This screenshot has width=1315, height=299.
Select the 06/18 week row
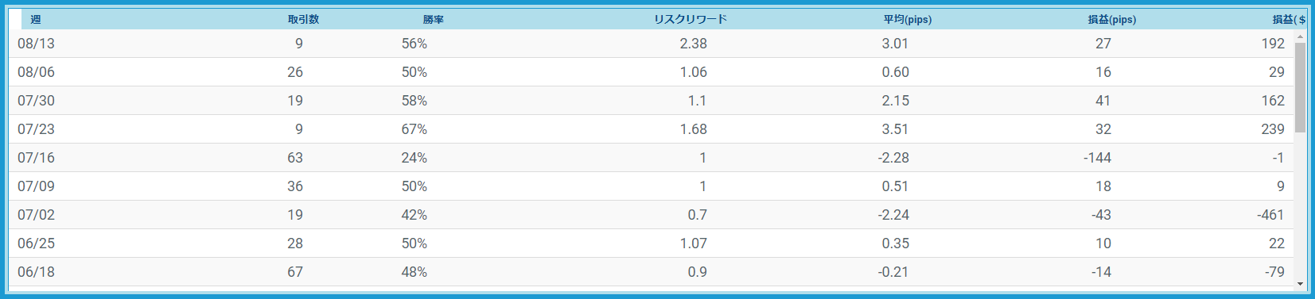pyautogui.click(x=652, y=272)
